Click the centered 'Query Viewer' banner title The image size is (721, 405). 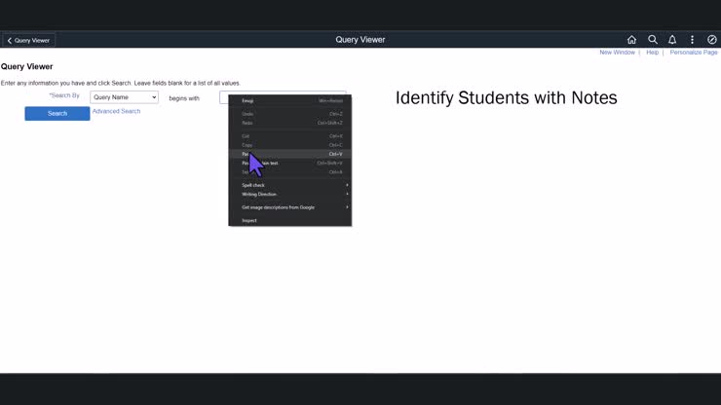[x=360, y=40]
